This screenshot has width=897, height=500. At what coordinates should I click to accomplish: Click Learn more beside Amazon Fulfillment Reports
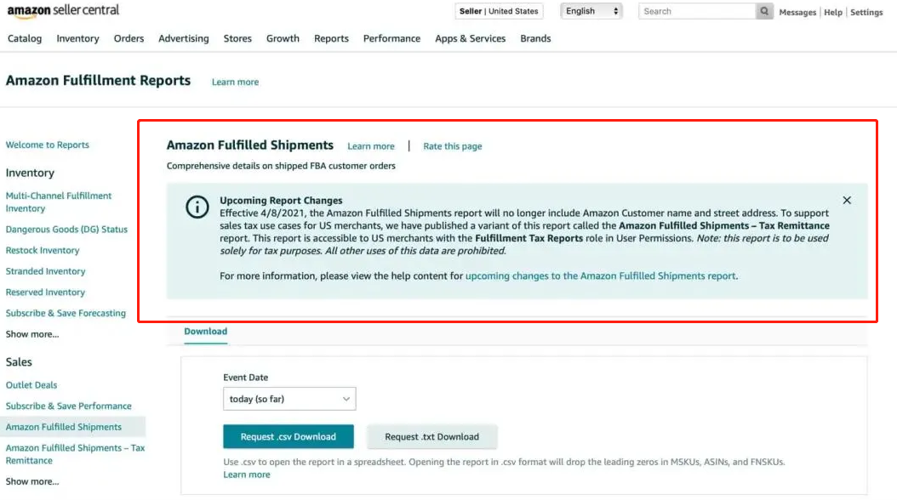coord(235,82)
